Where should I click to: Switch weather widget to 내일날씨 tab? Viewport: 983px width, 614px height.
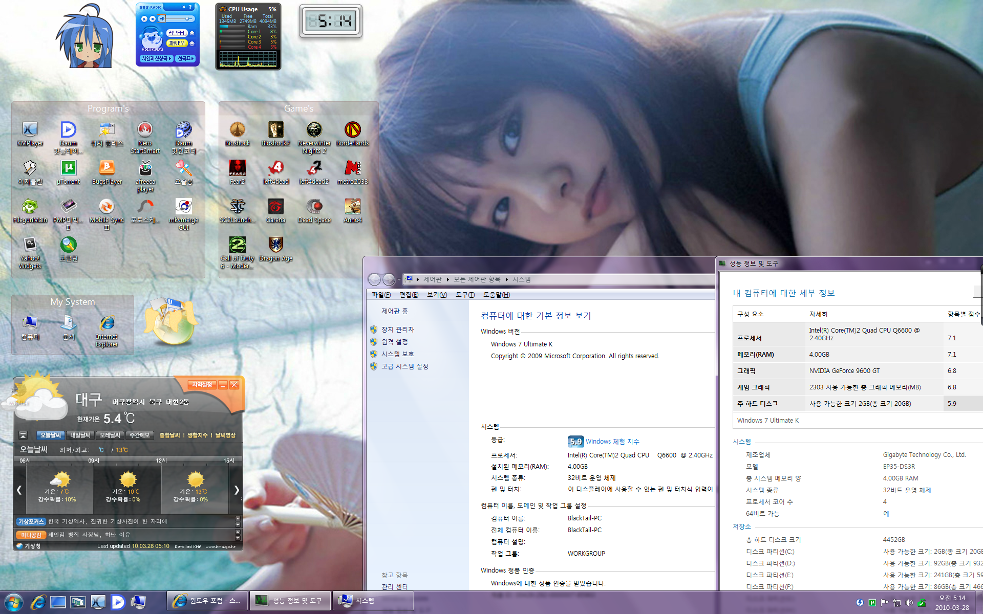80,435
